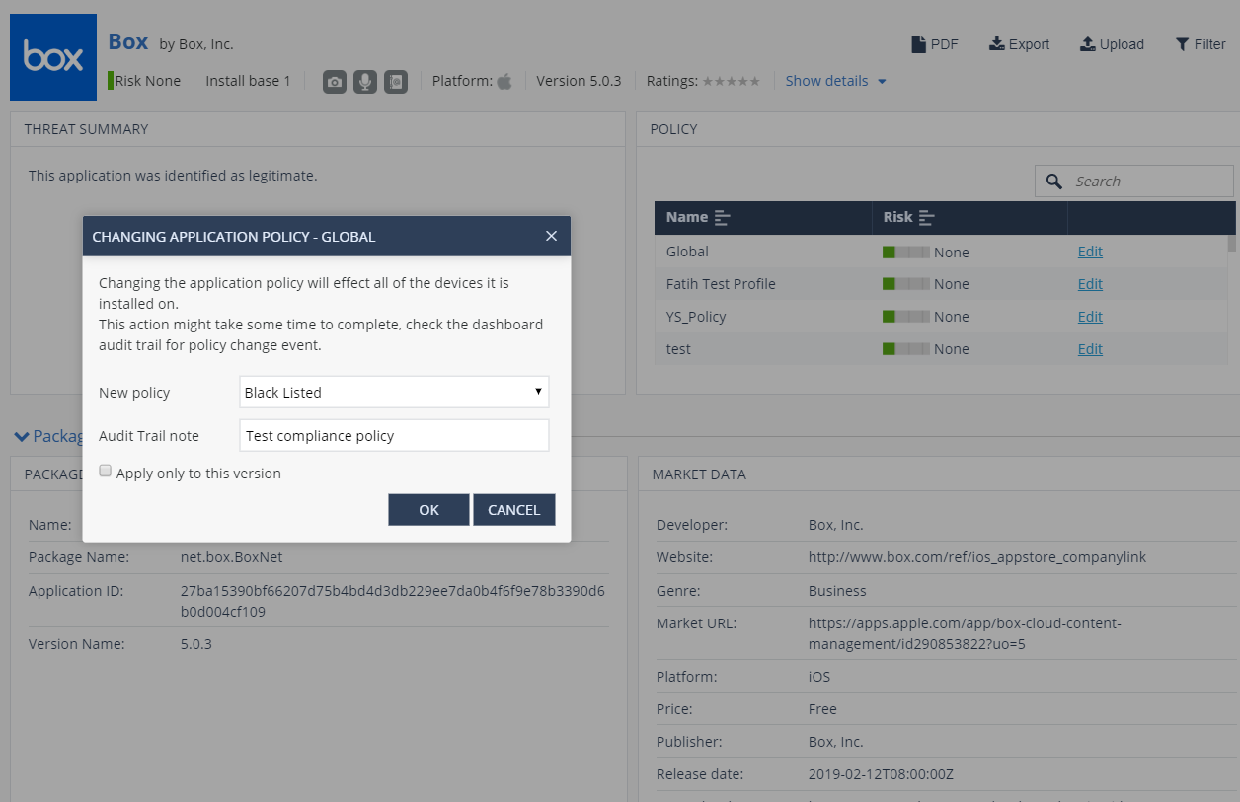Sort policy table by Name column
This screenshot has height=802, width=1240.
[722, 217]
